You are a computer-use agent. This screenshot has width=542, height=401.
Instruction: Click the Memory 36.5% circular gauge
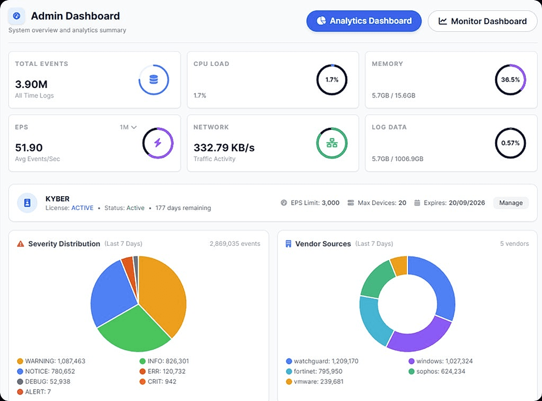(510, 80)
